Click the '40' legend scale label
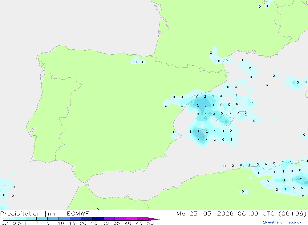Viewport: 308px width, 225px height. pyautogui.click(x=128, y=223)
